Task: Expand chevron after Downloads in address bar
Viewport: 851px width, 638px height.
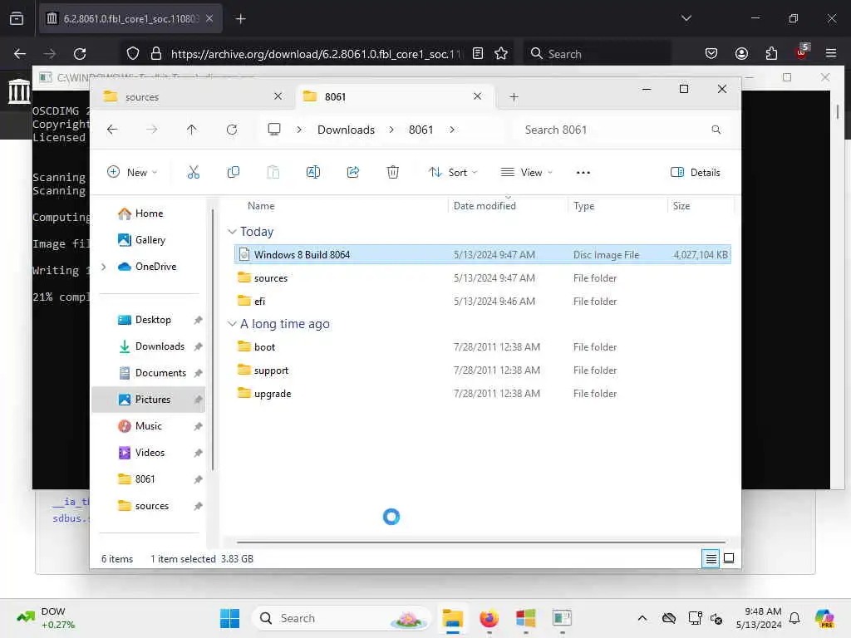Action: tap(391, 130)
